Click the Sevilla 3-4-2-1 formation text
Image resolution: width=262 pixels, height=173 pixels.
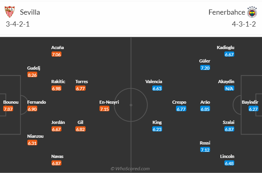coord(18,24)
